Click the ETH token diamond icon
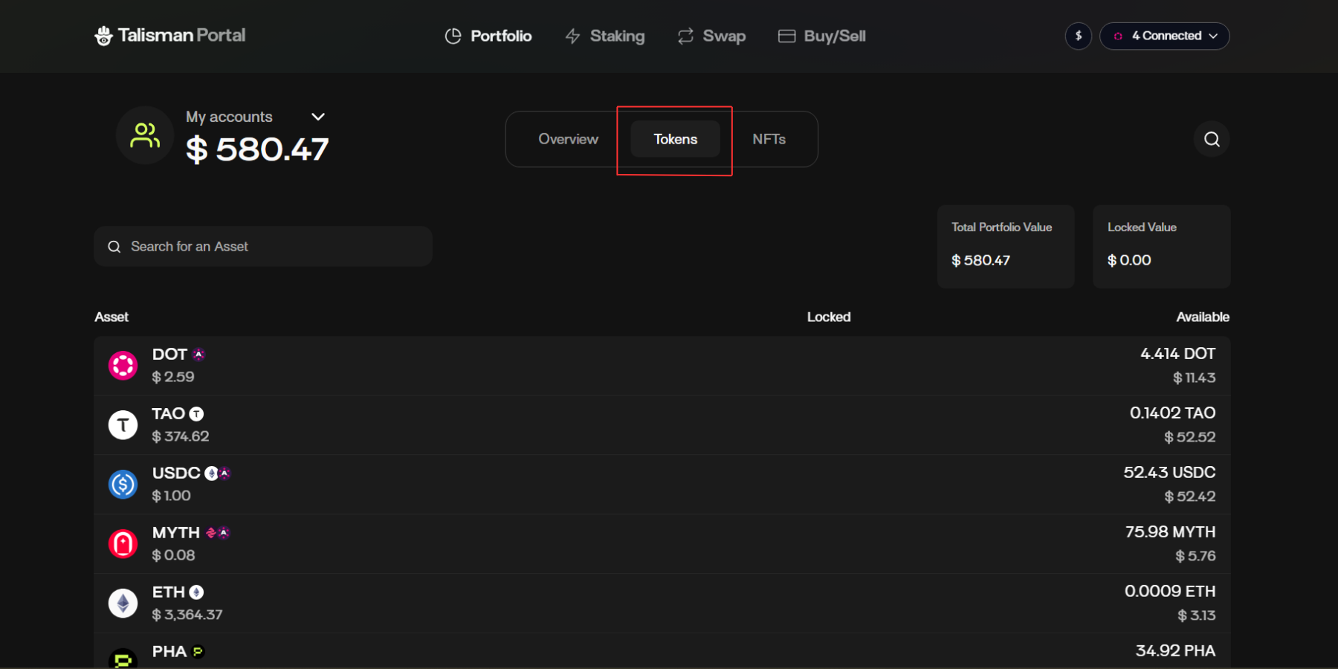Viewport: 1338px width, 669px height. (123, 604)
